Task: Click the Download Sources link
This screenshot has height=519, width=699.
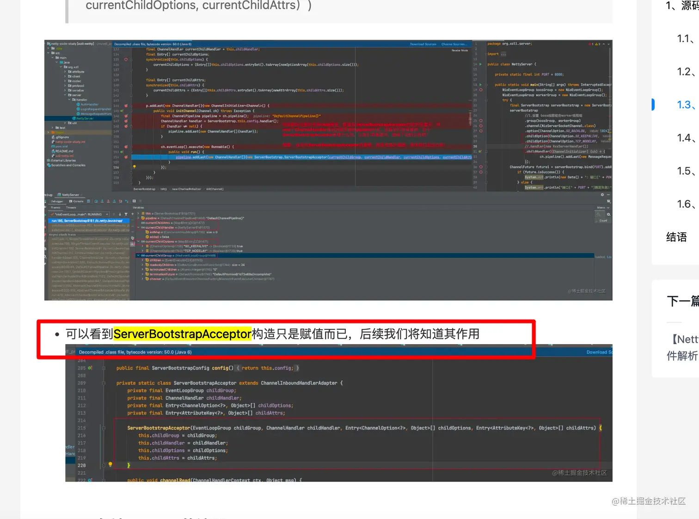Action: coord(423,44)
